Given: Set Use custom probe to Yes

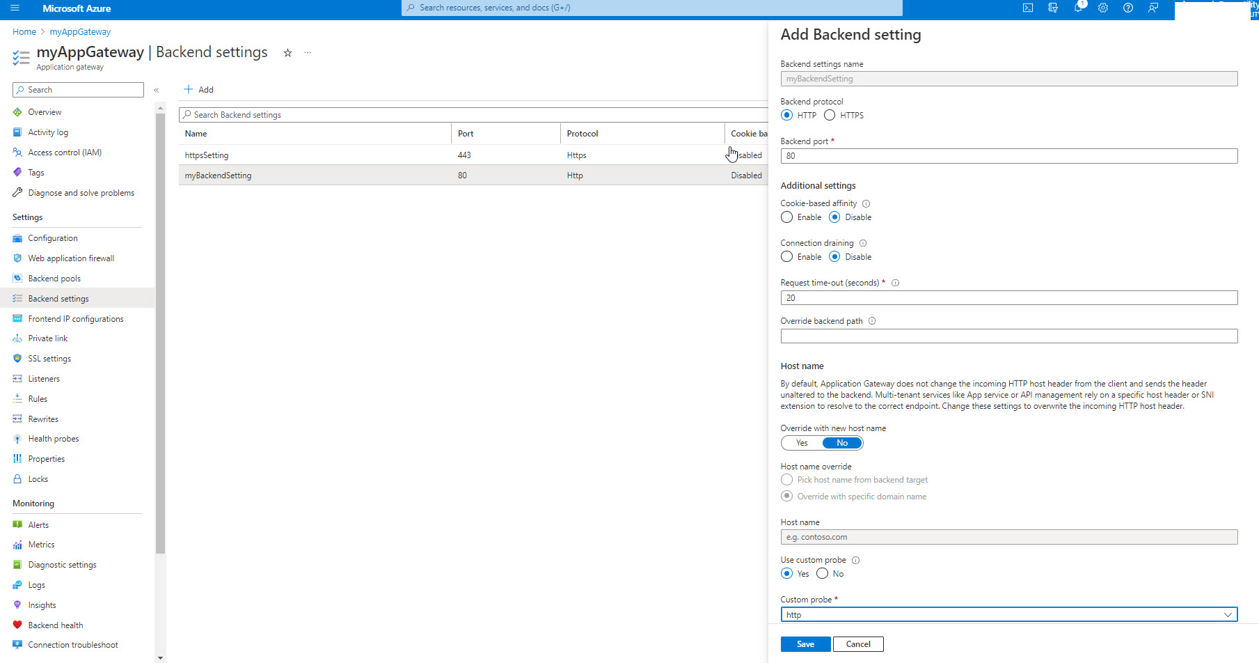Looking at the screenshot, I should [787, 574].
